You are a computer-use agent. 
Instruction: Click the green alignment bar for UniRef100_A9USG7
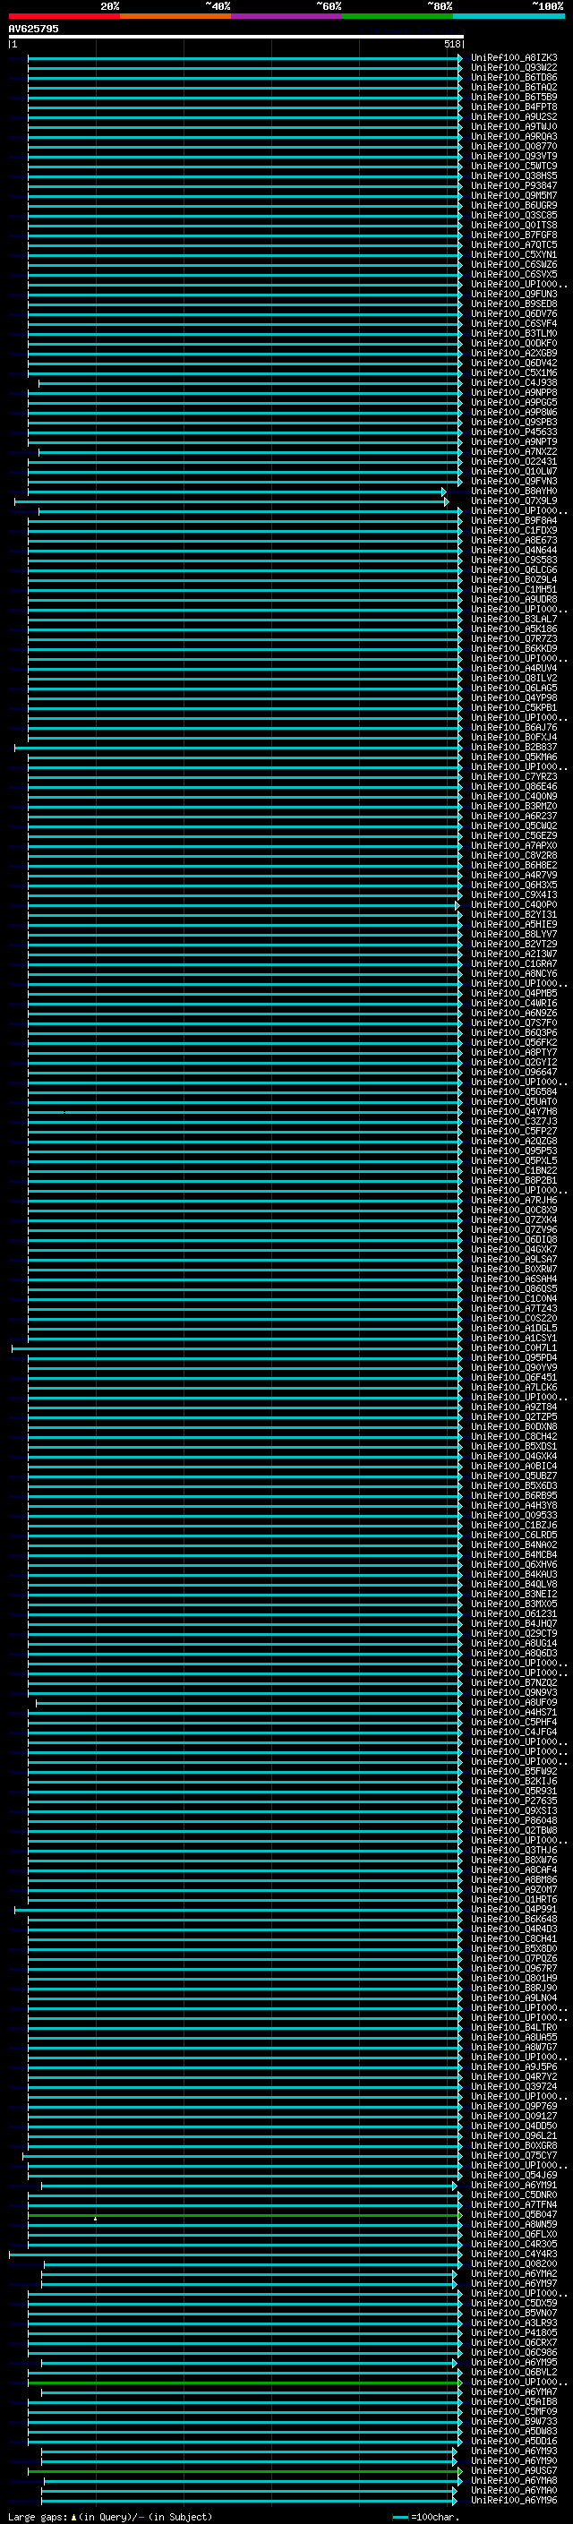coord(245,2471)
